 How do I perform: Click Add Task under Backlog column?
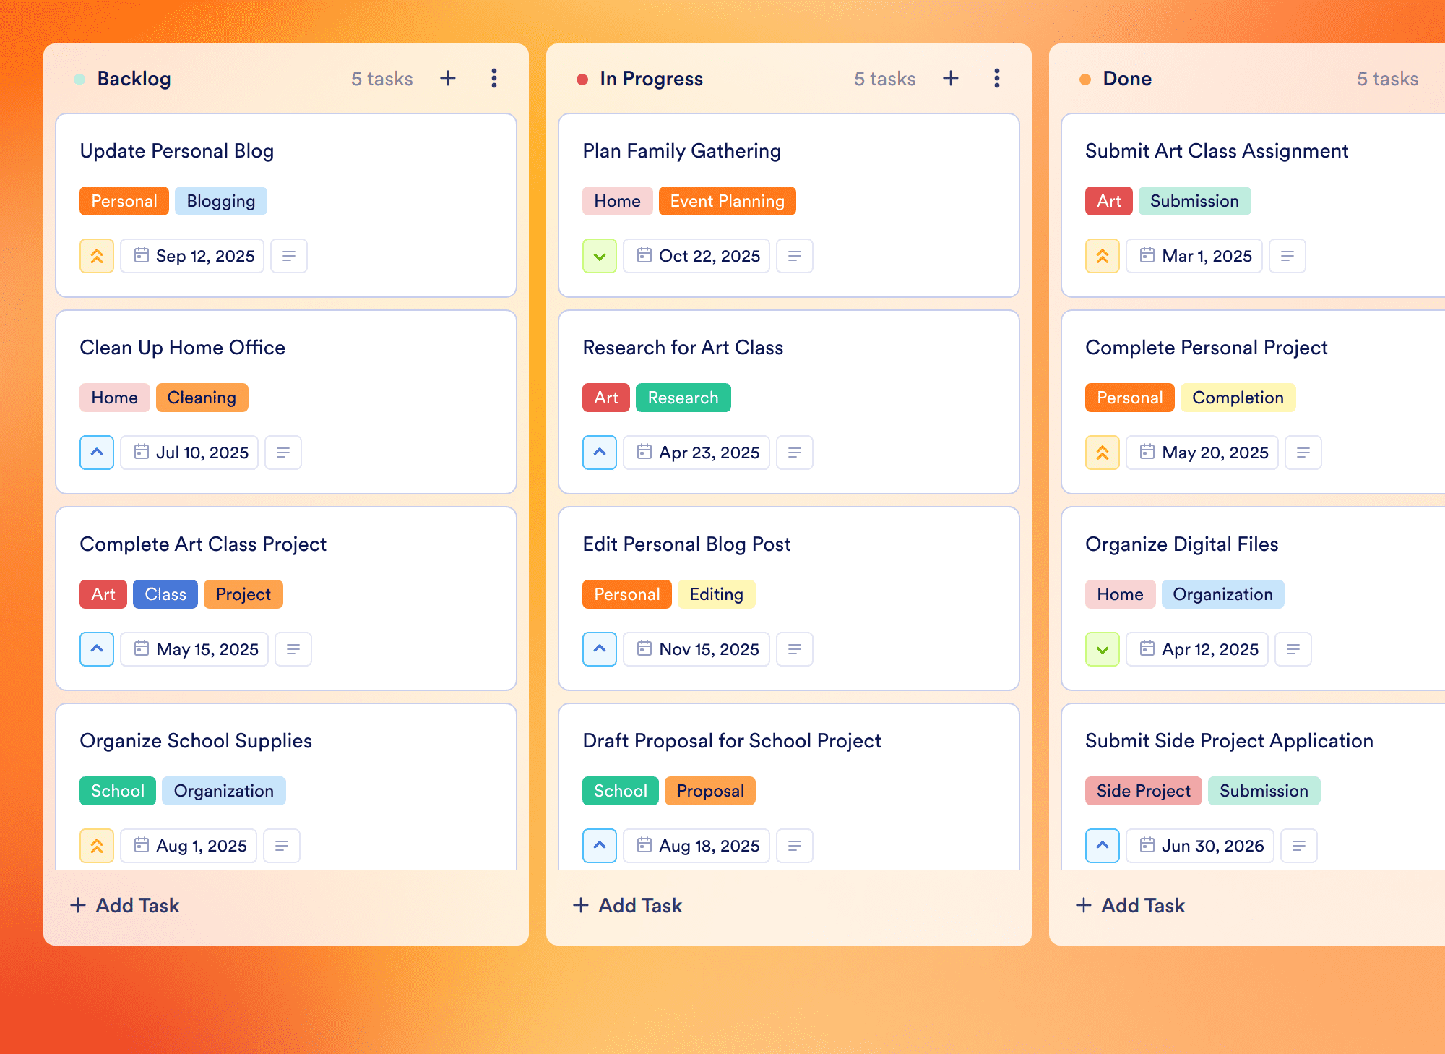[x=124, y=905]
